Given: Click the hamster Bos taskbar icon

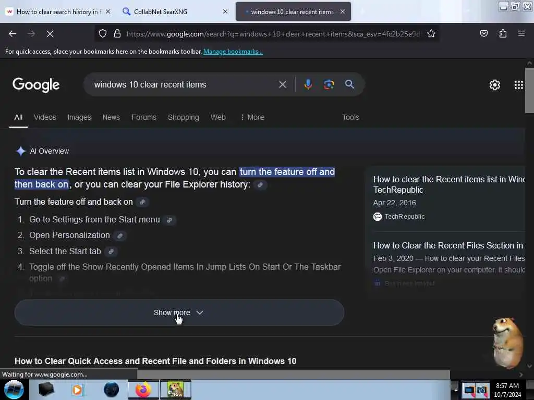Looking at the screenshot, I should click(x=176, y=390).
